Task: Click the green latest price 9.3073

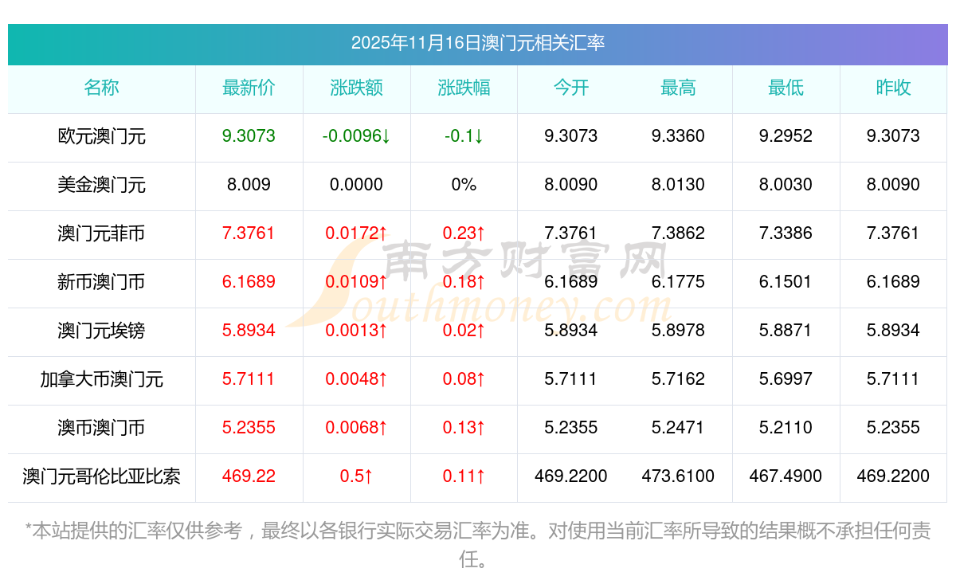Action: click(249, 136)
